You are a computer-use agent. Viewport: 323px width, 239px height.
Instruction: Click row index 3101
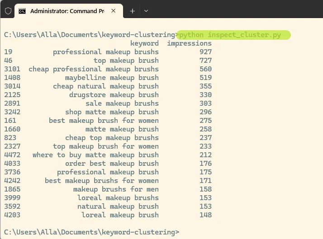click(12, 69)
